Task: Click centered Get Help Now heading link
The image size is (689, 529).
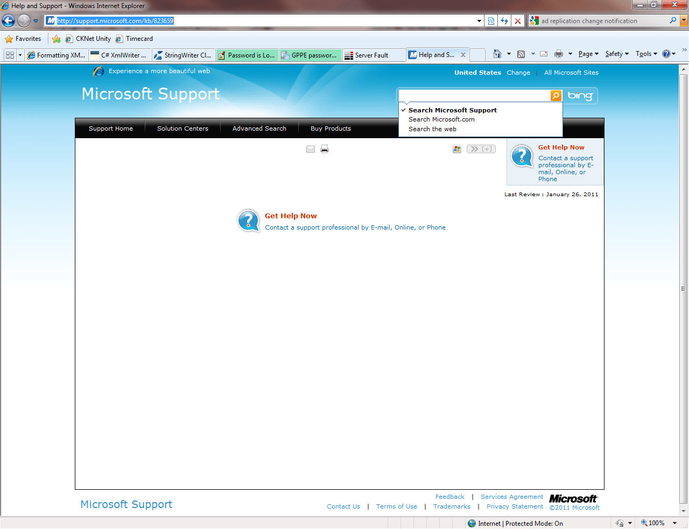Action: (291, 216)
